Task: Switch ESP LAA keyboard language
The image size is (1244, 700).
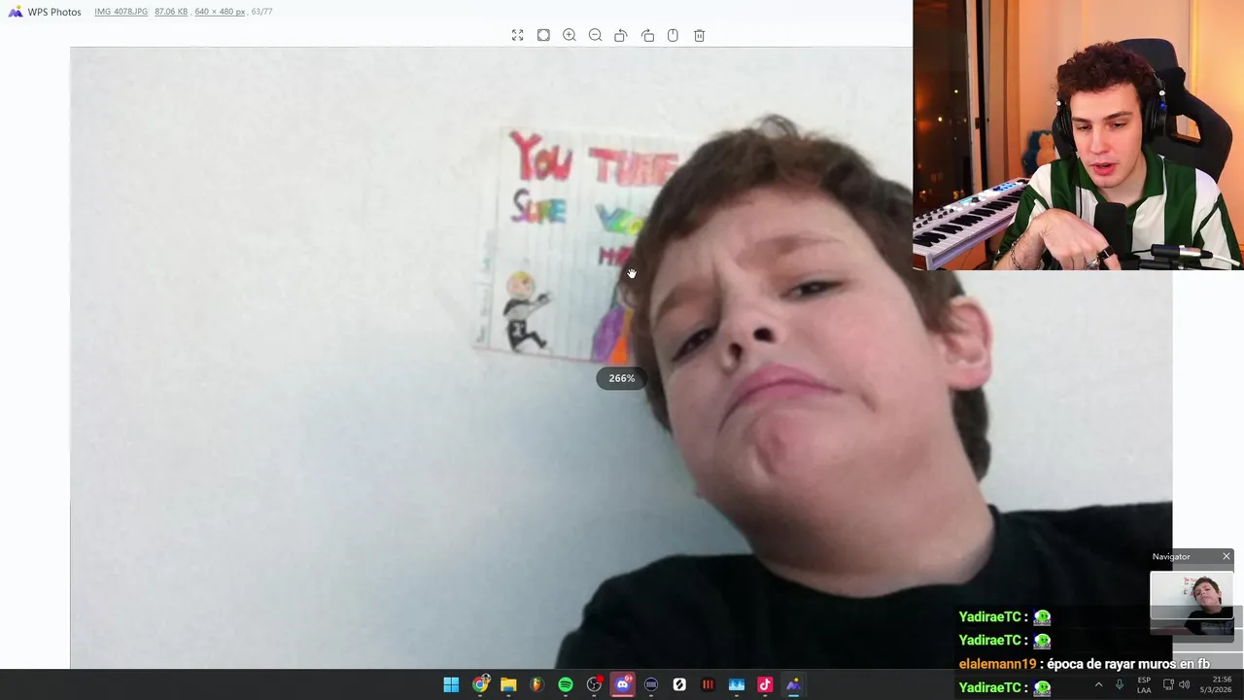Action: tap(1144, 684)
